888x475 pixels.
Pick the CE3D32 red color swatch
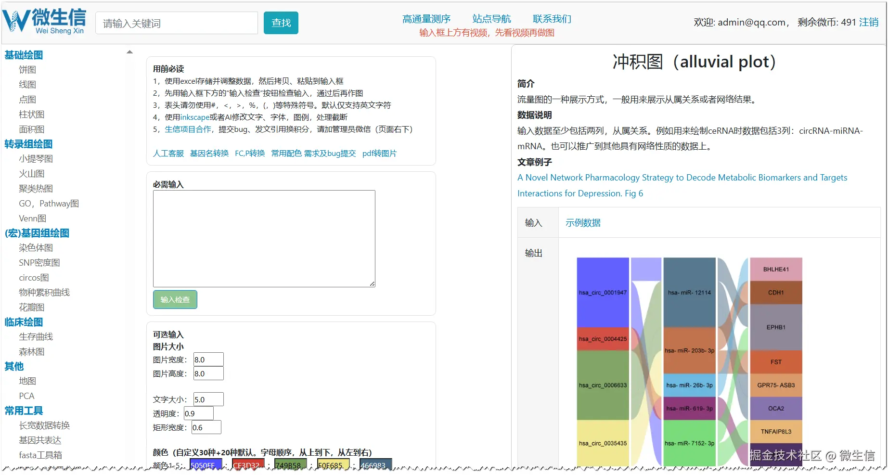tap(248, 464)
